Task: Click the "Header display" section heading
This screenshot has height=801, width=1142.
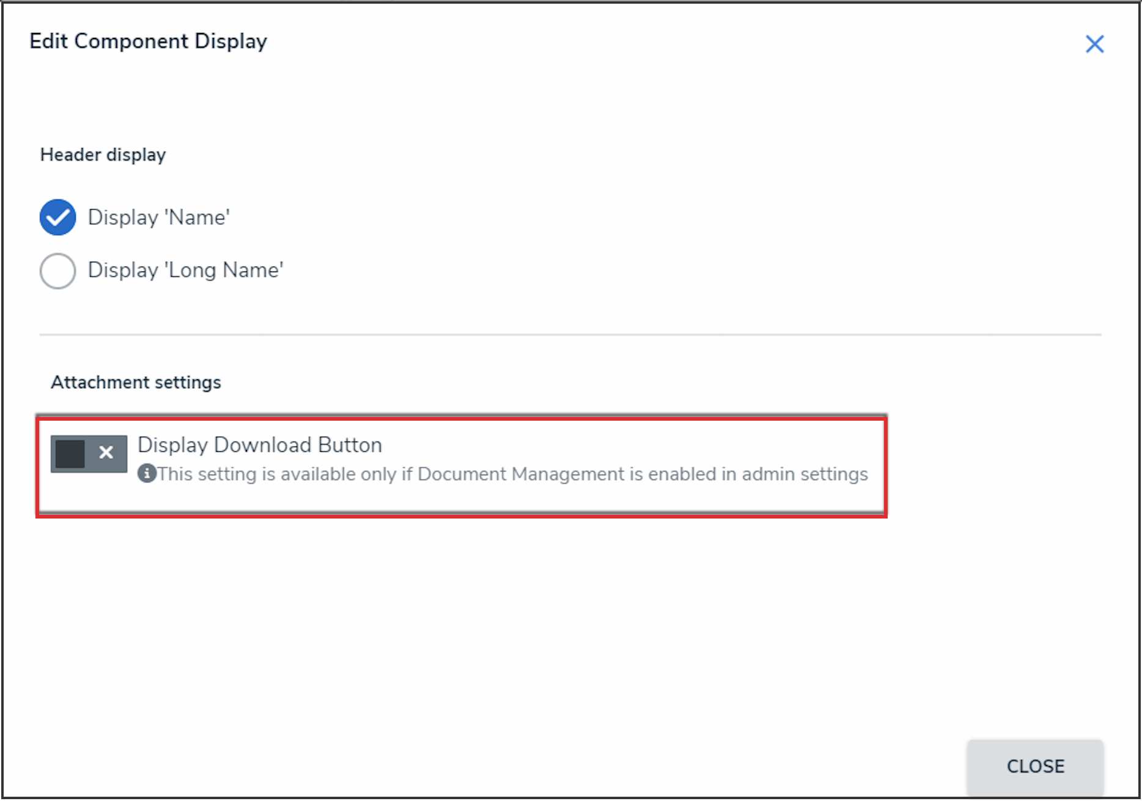Action: [103, 155]
